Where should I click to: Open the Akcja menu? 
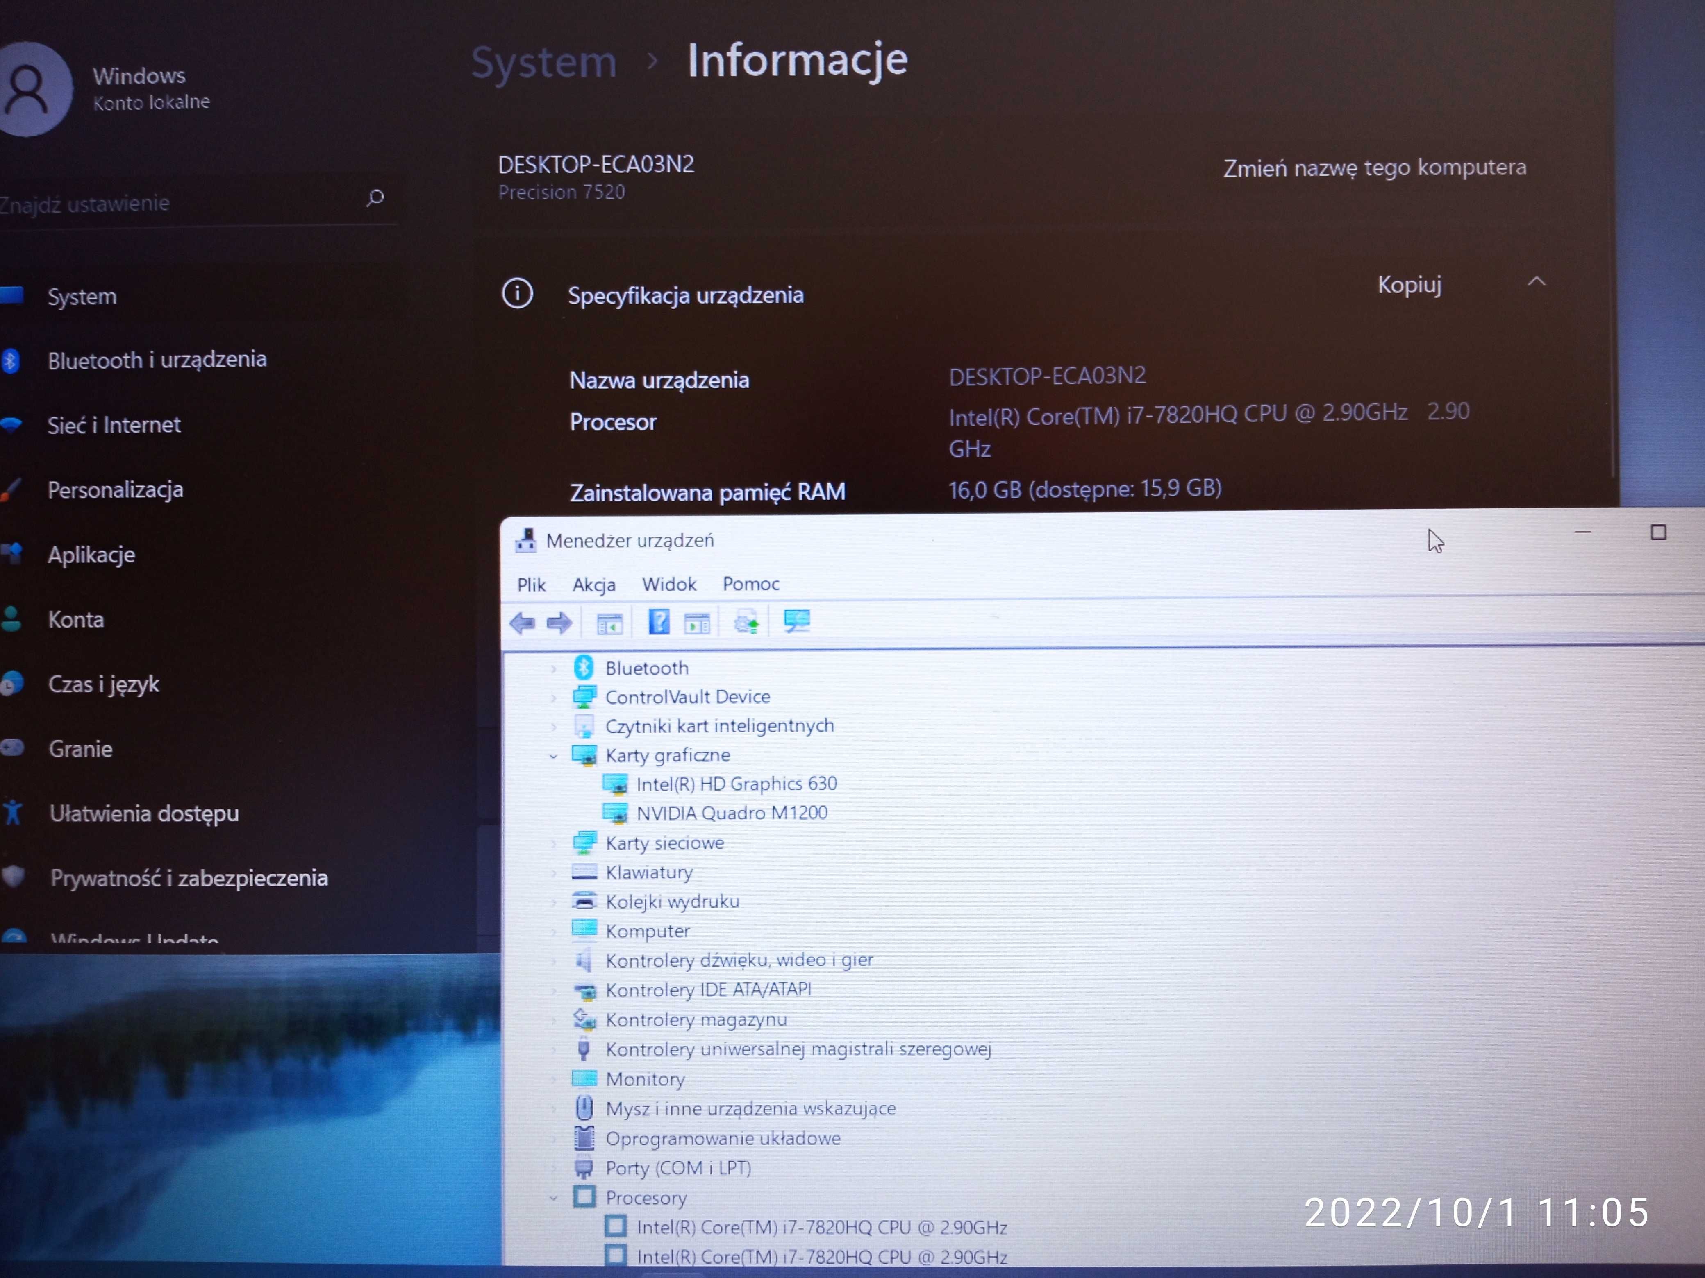click(x=593, y=585)
